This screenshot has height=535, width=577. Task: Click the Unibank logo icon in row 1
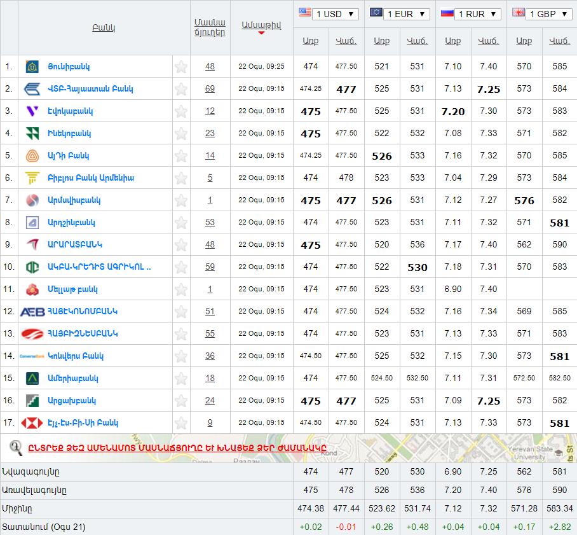coord(32,67)
